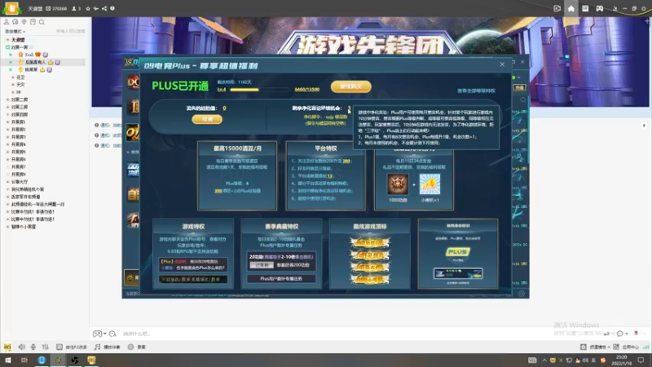Viewport: 652px width, 367px height.
Task: Open the 平台特权 privilege card
Action: pyautogui.click(x=325, y=175)
